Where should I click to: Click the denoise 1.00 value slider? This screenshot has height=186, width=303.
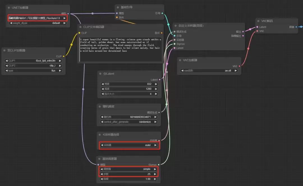click(x=128, y=179)
